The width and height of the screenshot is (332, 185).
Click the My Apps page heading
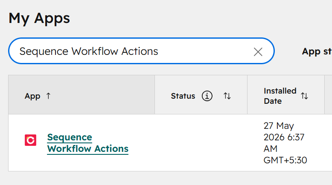point(39,18)
